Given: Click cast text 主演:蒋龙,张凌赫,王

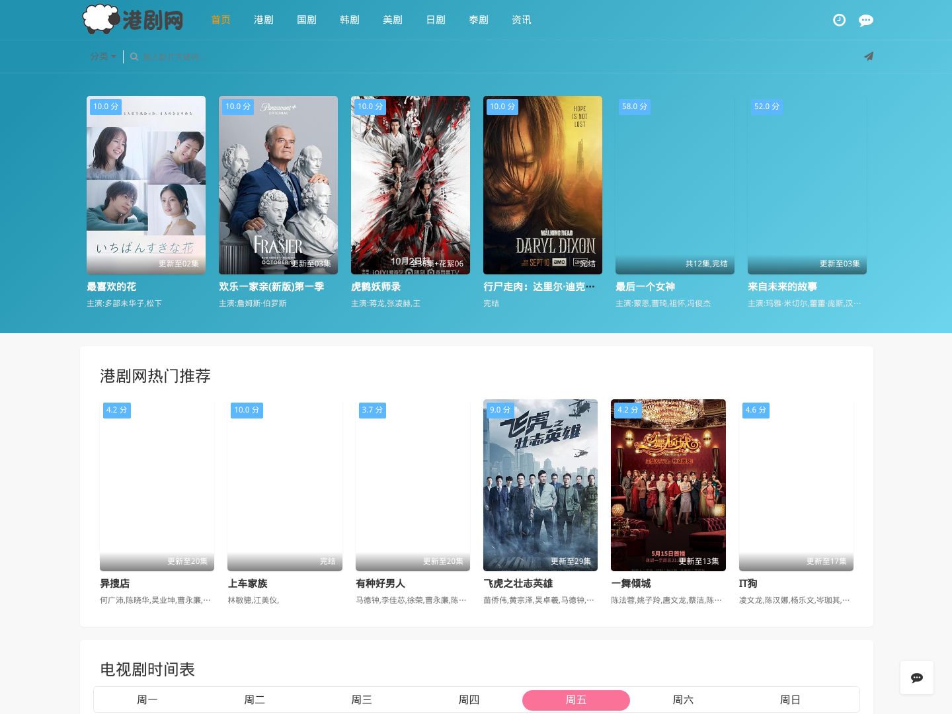Looking at the screenshot, I should coord(385,303).
